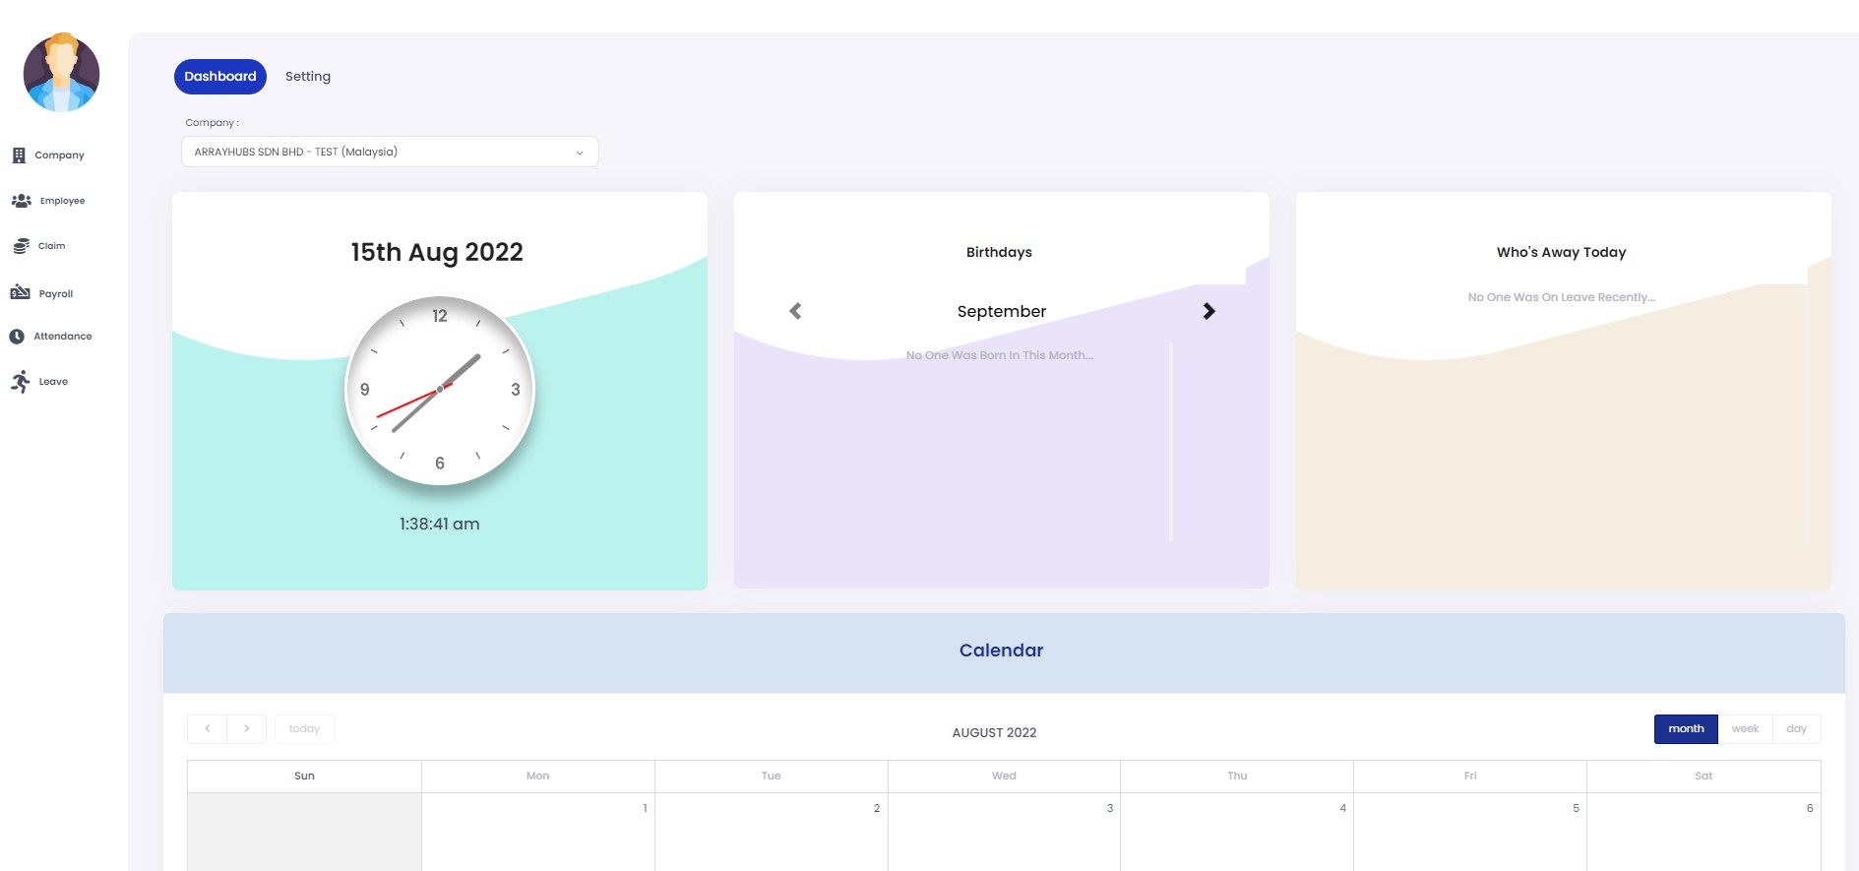
Task: Open Payroll icon in sidebar
Action: tap(20, 293)
